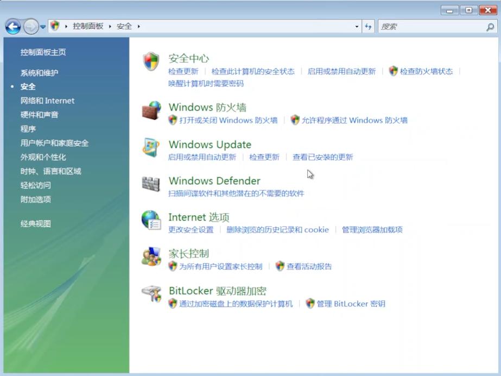501x376 pixels.
Task: Click 启用或禁用自动更新 under Windows Update
Action: point(202,157)
